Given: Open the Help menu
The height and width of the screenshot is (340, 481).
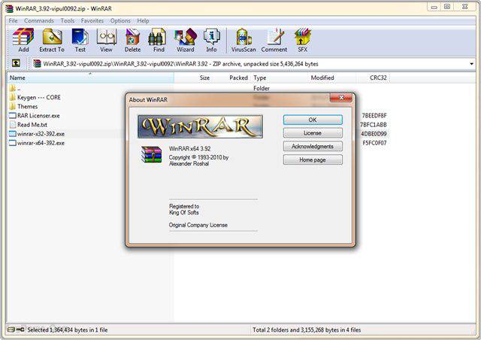Looking at the screenshot, I should [143, 21].
